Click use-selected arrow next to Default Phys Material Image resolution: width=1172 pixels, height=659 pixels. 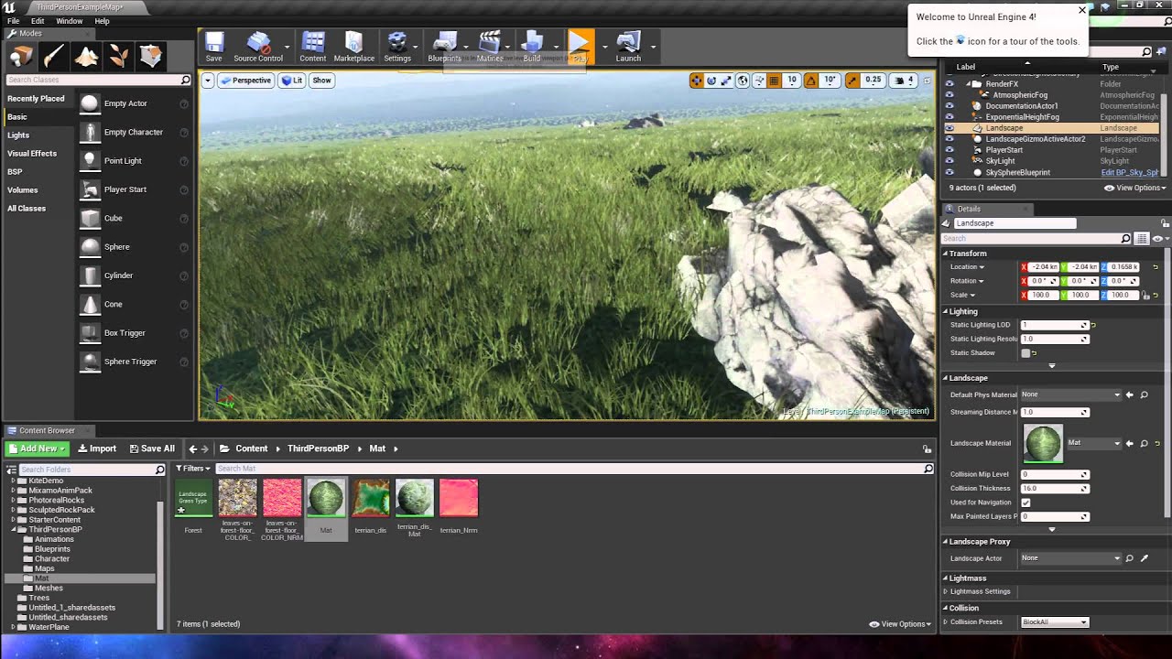pos(1129,394)
